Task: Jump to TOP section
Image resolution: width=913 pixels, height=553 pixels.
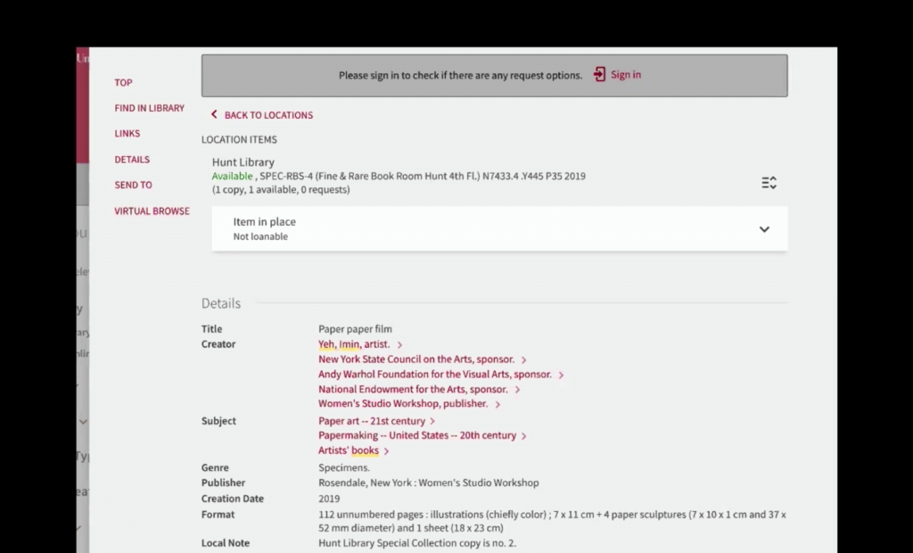Action: click(x=123, y=83)
